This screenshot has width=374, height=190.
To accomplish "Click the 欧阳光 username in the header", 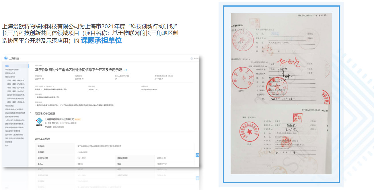I will [196, 58].
